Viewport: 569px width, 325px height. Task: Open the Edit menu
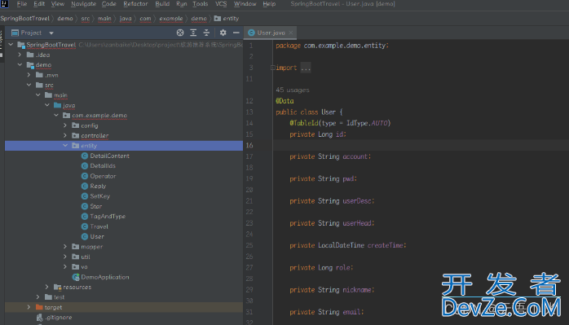[x=39, y=4]
